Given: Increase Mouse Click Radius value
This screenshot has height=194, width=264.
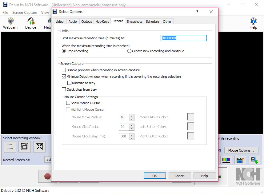Looking at the screenshot, I should click(132, 125).
